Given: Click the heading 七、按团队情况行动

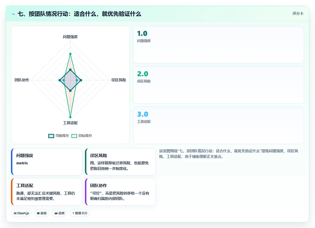Looking at the screenshot, I should 79,14.
